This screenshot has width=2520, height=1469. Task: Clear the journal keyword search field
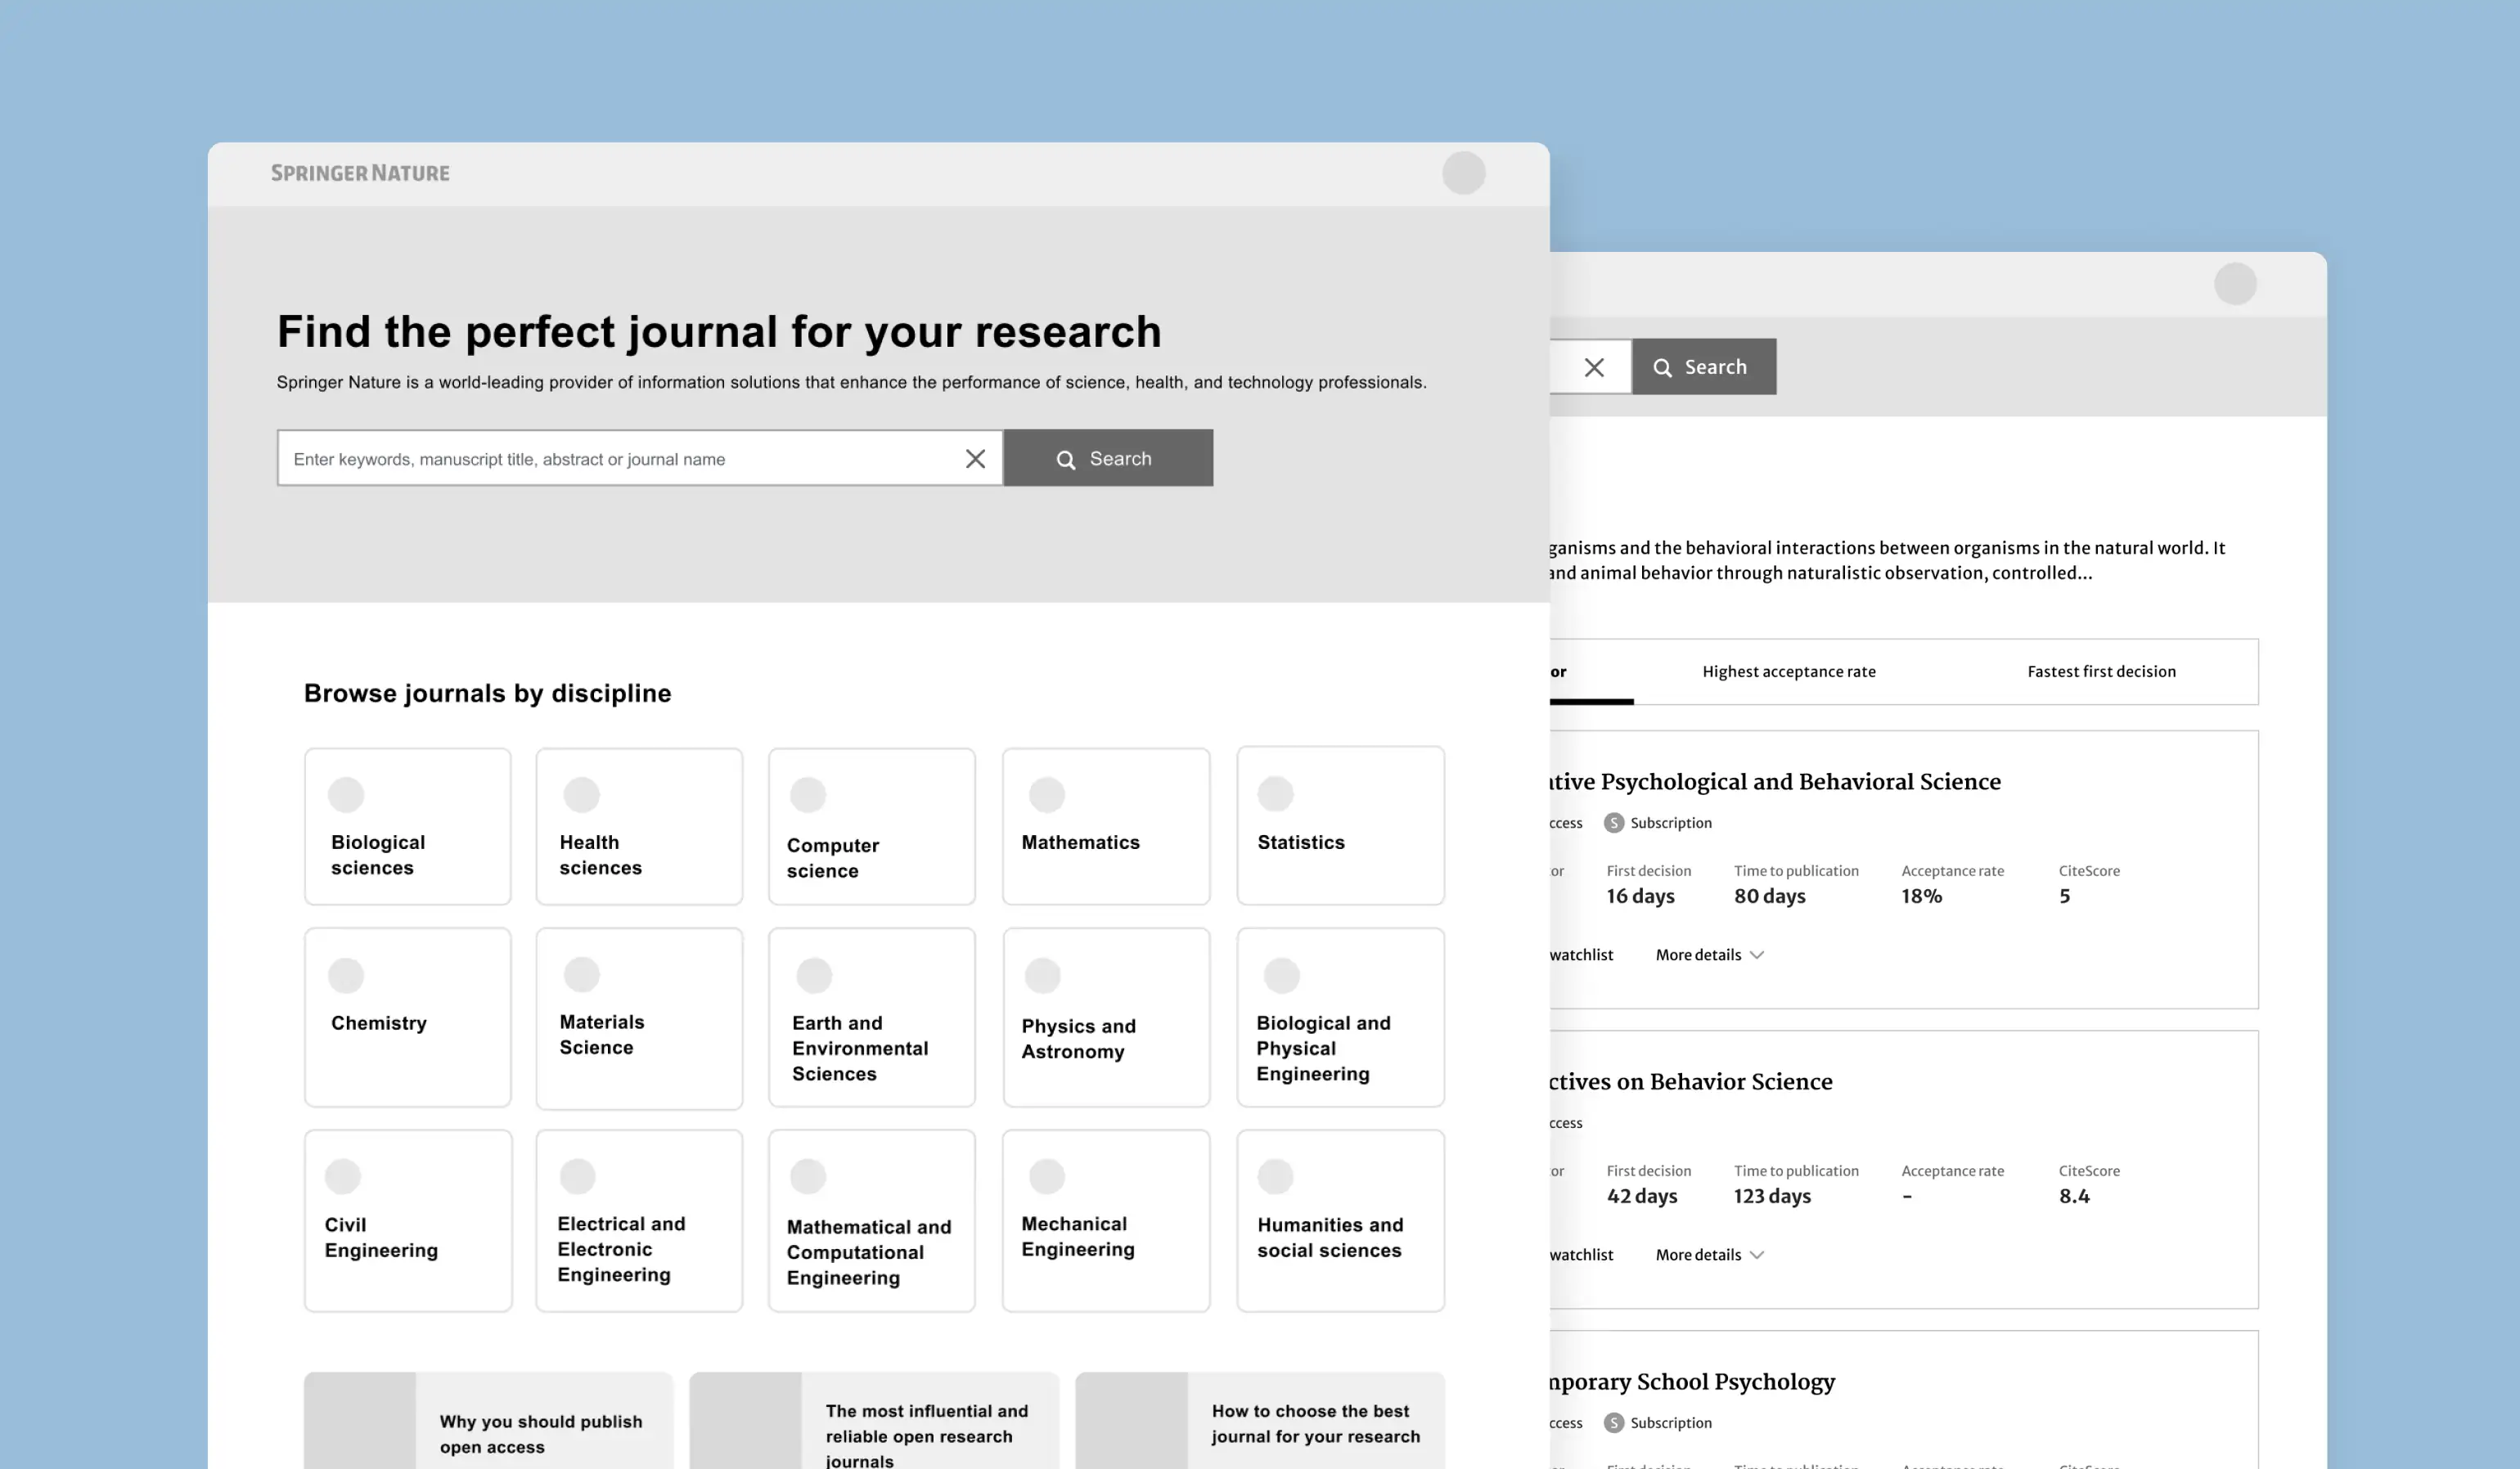(975, 458)
